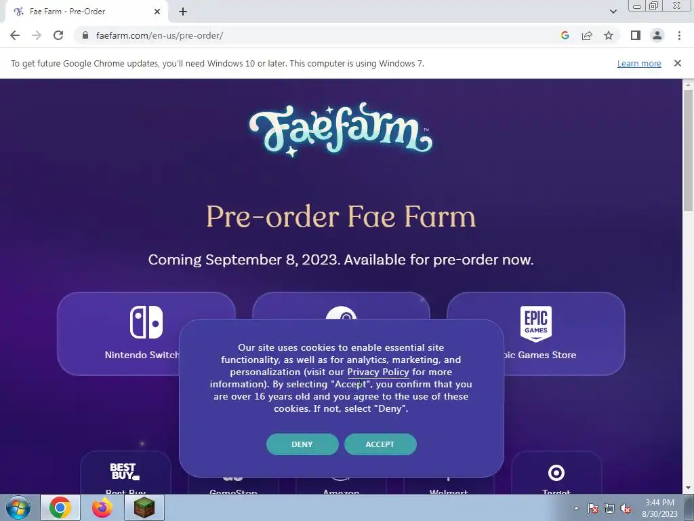Image resolution: width=694 pixels, height=521 pixels.
Task: Follow the Learn more update link
Action: pyautogui.click(x=639, y=63)
